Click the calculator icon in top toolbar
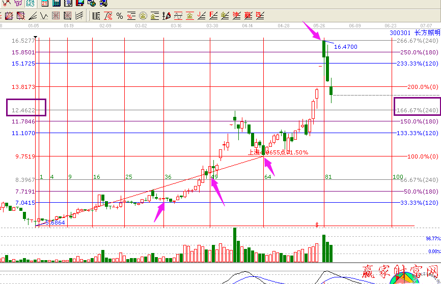 pos(56,3)
